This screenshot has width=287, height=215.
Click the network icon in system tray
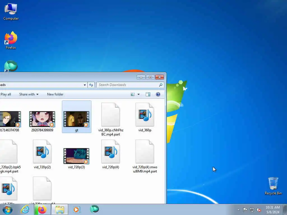point(252,210)
